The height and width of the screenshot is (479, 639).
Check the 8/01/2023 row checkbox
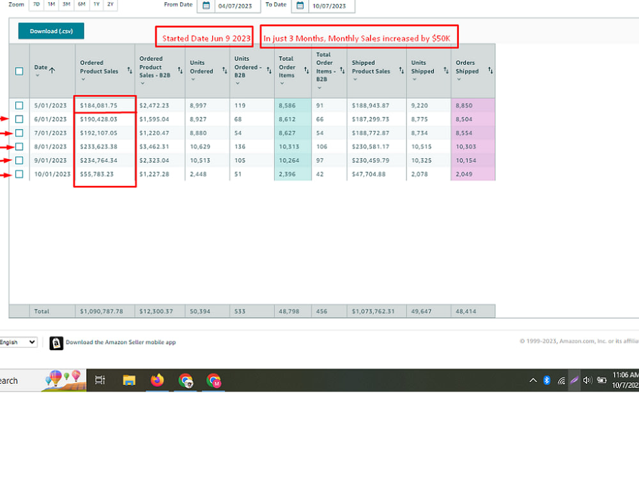(19, 147)
